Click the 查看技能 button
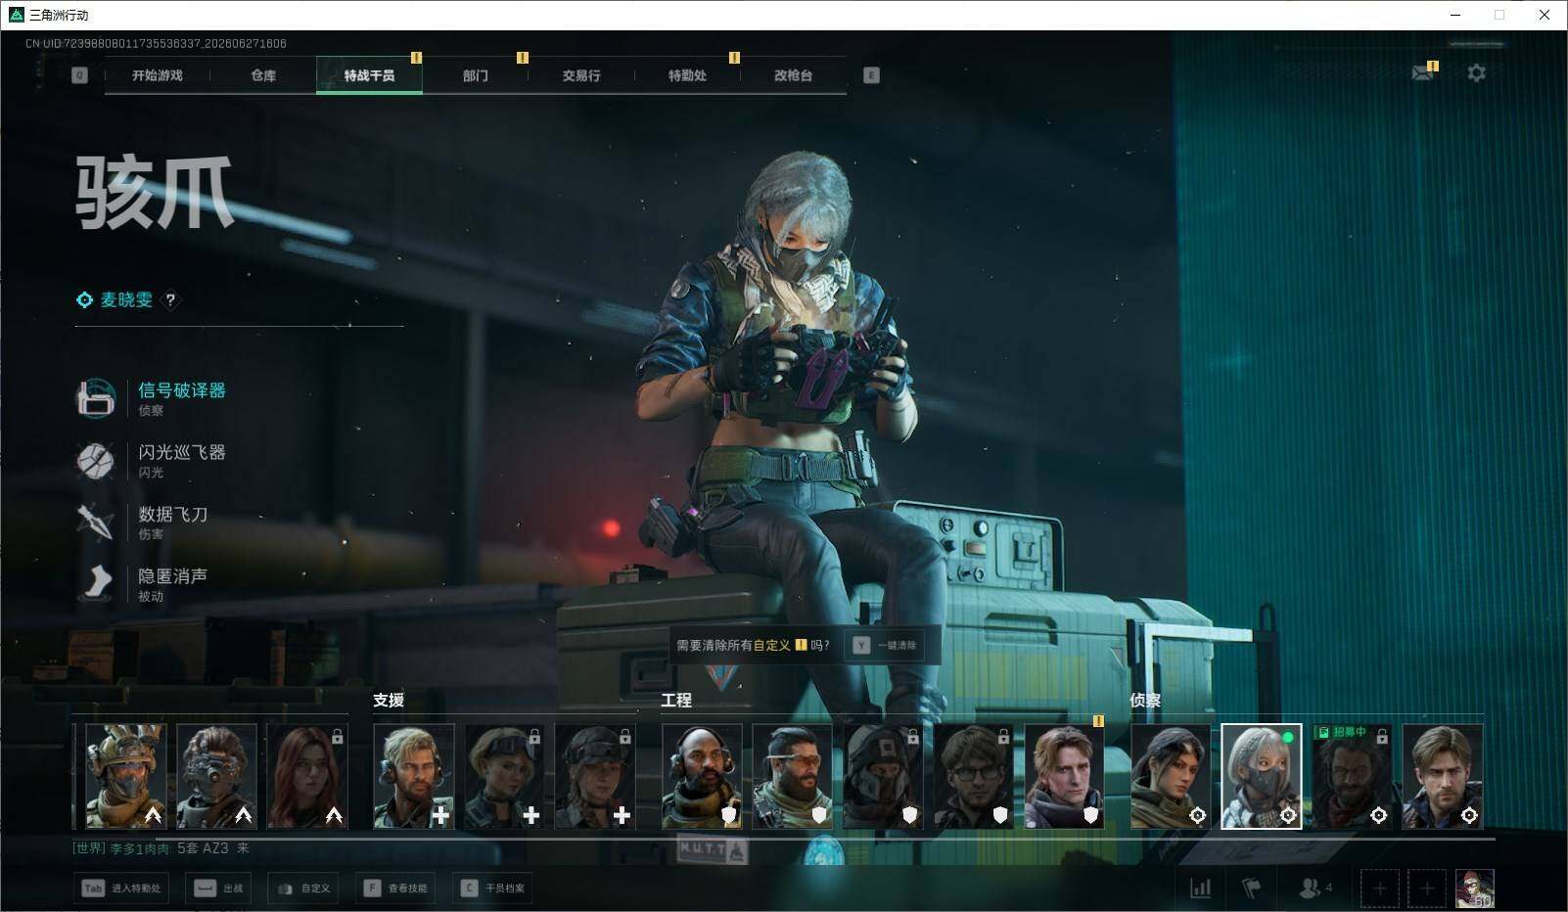Image resolution: width=1568 pixels, height=912 pixels. [x=396, y=888]
